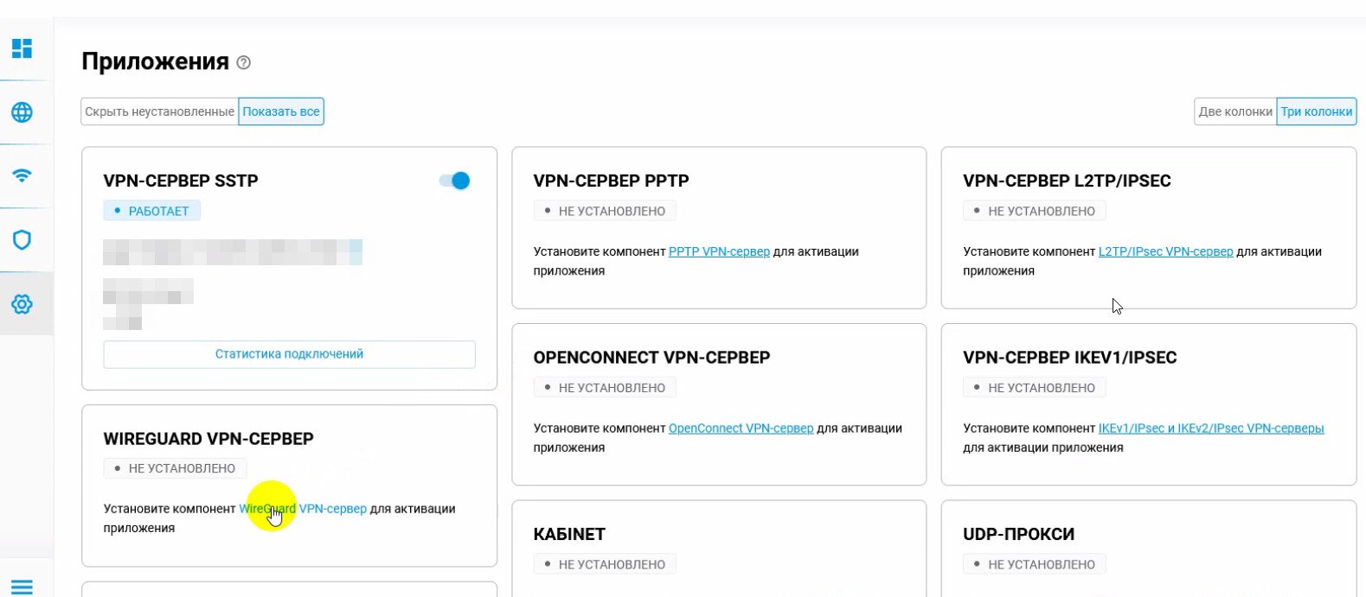Open the Internet globe icon in sidebar

22,112
